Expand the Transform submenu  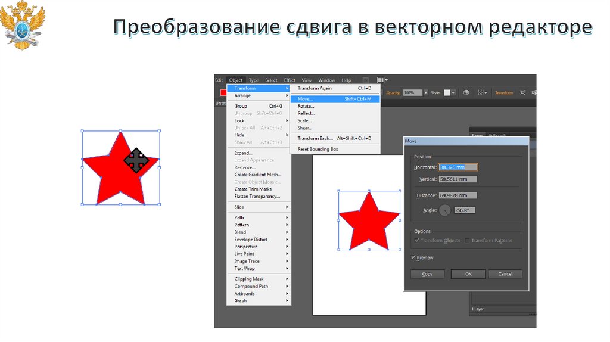click(x=259, y=88)
